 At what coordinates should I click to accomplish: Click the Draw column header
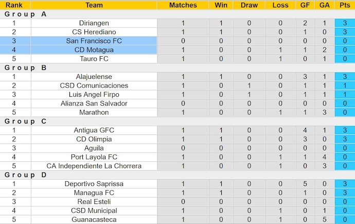[x=249, y=5]
